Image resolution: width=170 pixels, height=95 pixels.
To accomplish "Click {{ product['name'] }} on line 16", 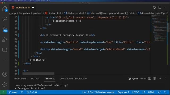I will tap(66, 21).
